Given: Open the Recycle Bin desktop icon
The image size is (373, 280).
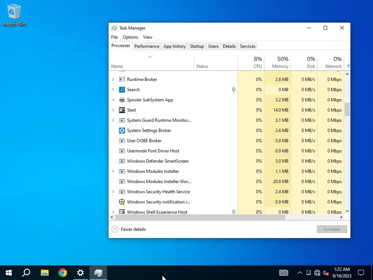Looking at the screenshot, I should coord(14,15).
